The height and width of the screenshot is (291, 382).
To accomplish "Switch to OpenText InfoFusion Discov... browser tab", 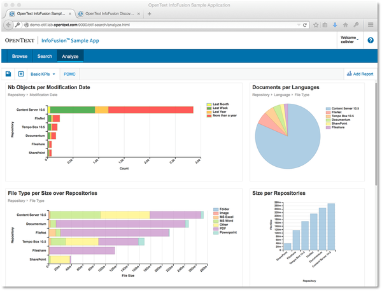I will 110,13.
